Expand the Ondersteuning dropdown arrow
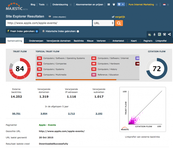 pyautogui.click(x=71, y=5)
